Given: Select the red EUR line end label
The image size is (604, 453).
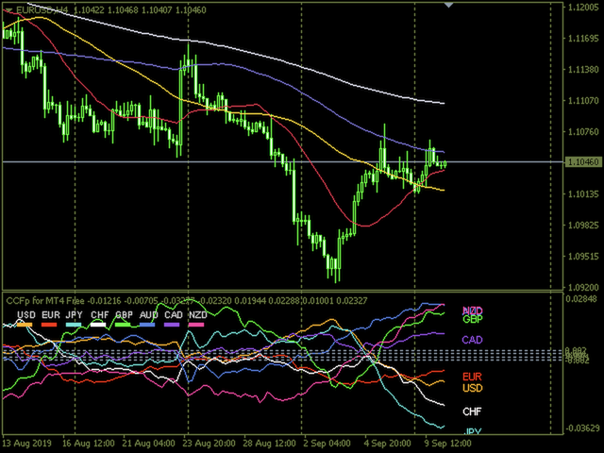Looking at the screenshot, I should pos(472,376).
